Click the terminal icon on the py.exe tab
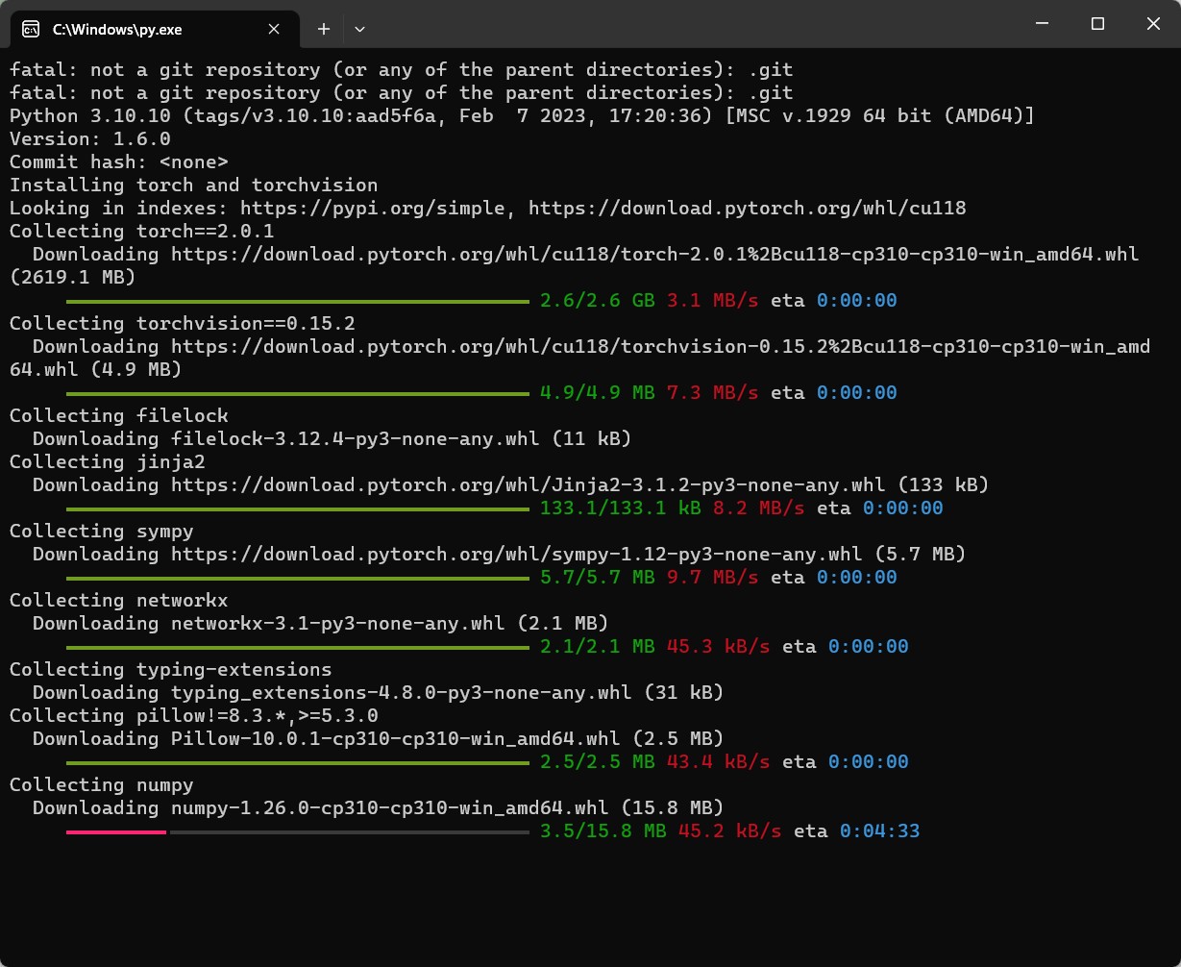 point(31,29)
